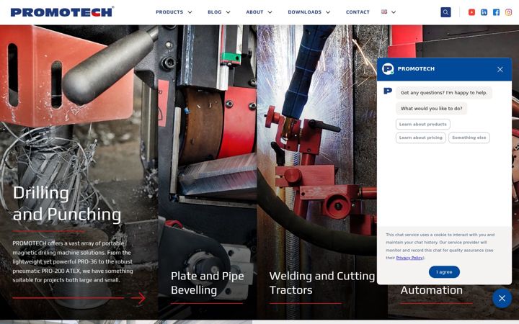Viewport: 519px width, 324px height.
Task: Choose Something else chat option
Action: [x=469, y=138]
